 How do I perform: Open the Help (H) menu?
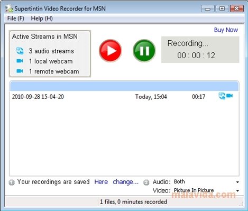pos(42,19)
